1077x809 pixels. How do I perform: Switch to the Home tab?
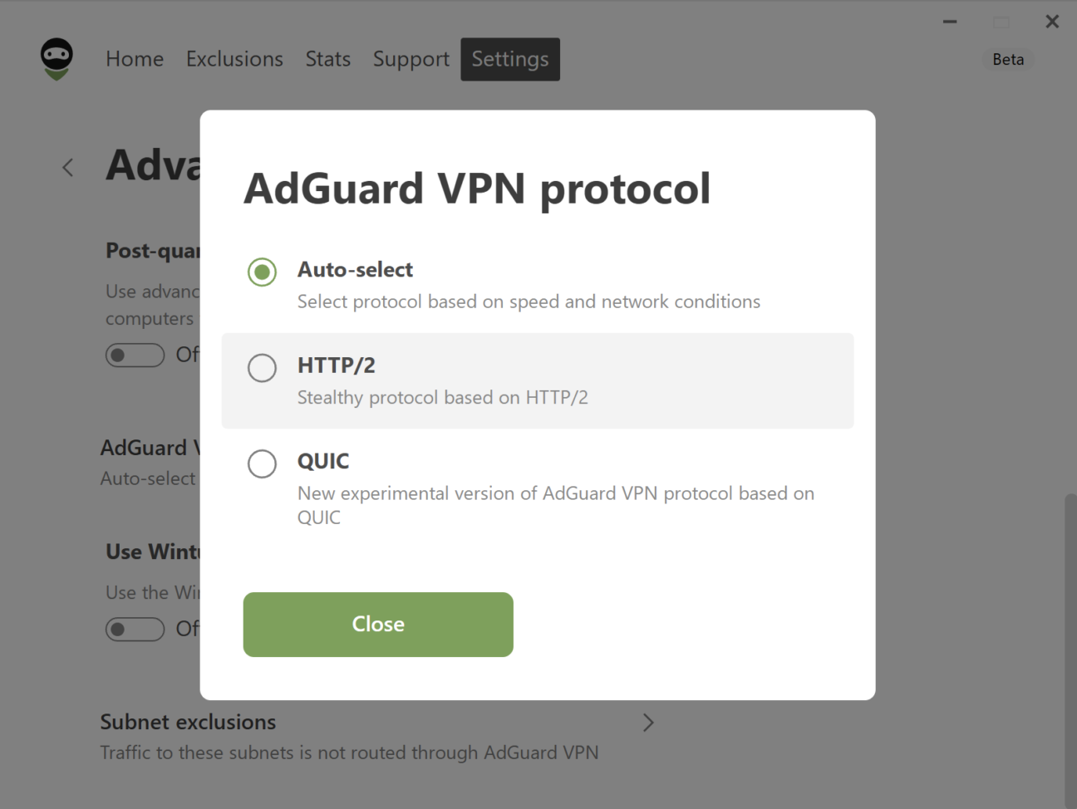[134, 59]
